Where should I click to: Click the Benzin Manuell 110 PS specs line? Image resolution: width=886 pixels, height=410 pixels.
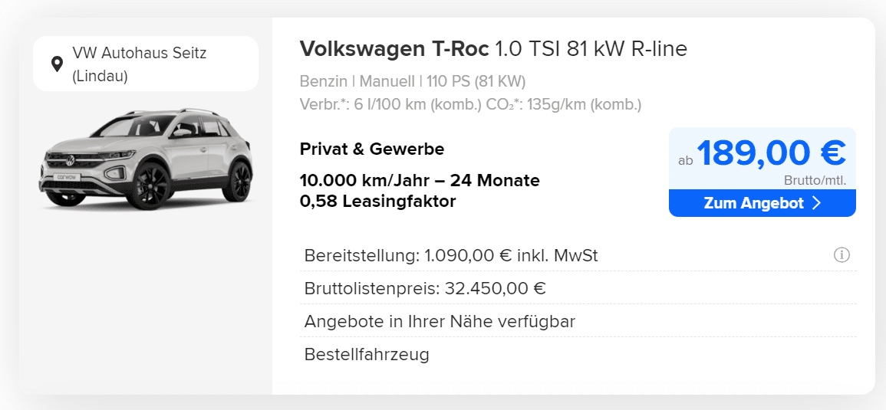(413, 82)
